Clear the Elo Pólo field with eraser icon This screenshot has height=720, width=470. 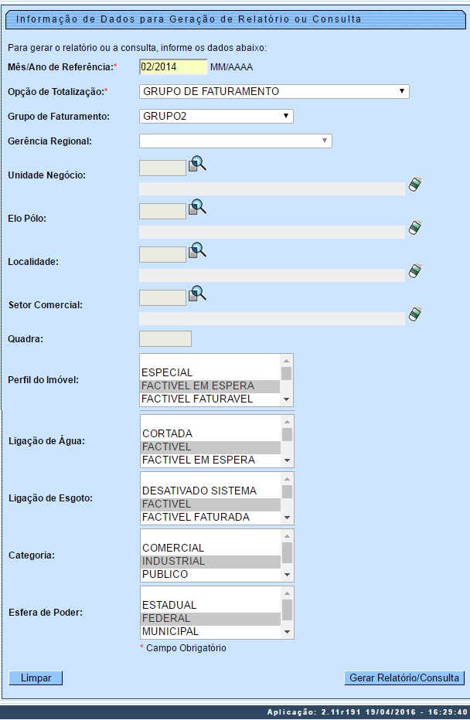[415, 228]
